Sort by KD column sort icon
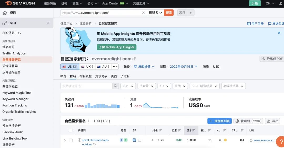Image resolution: width=284 pixels, height=148 pixels. coord(225,130)
